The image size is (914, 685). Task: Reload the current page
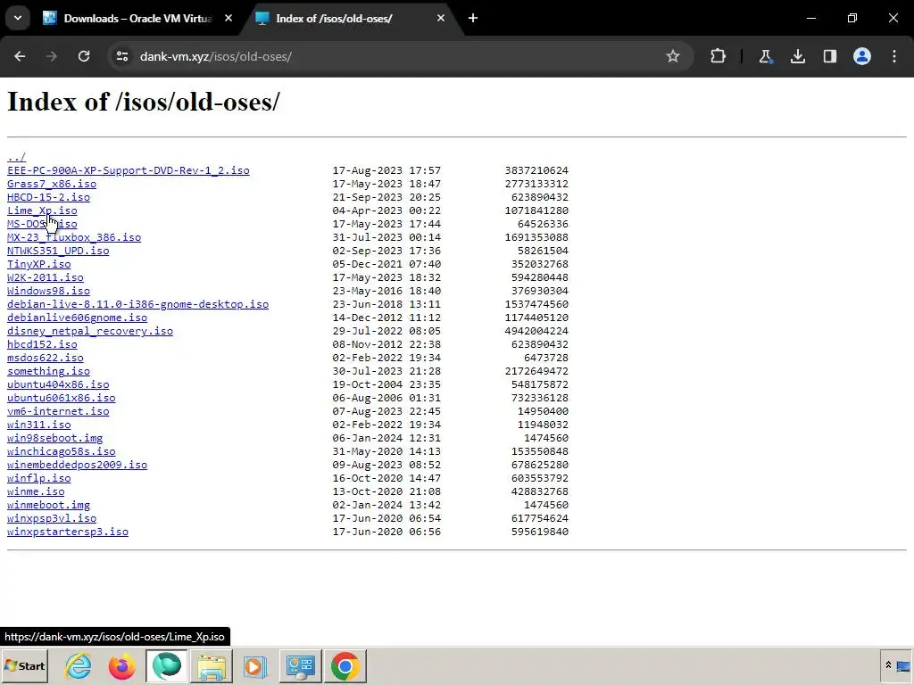point(84,56)
